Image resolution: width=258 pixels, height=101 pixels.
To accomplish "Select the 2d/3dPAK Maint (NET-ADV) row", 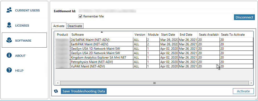I will 154,40.
